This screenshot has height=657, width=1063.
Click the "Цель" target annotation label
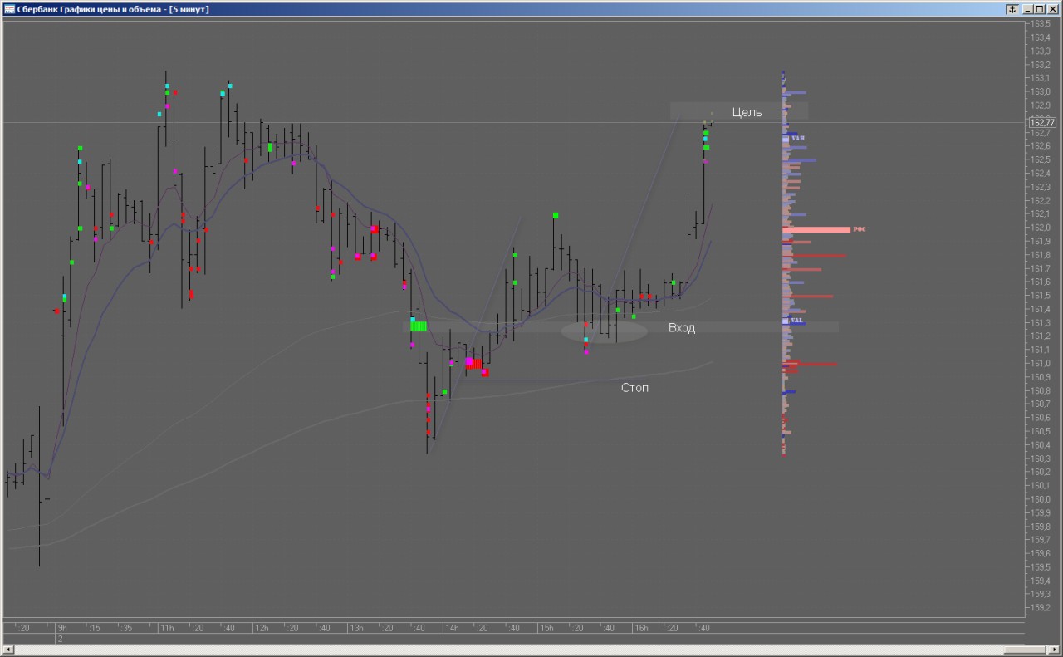(x=747, y=112)
